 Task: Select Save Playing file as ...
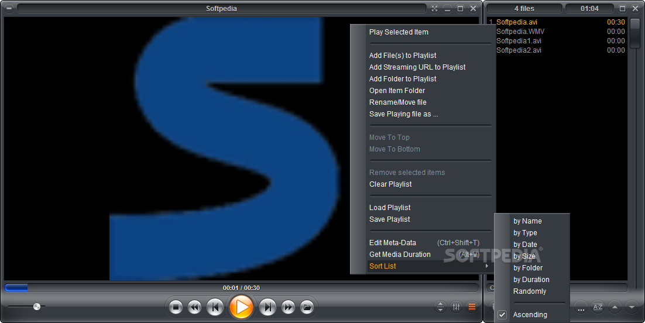point(403,114)
